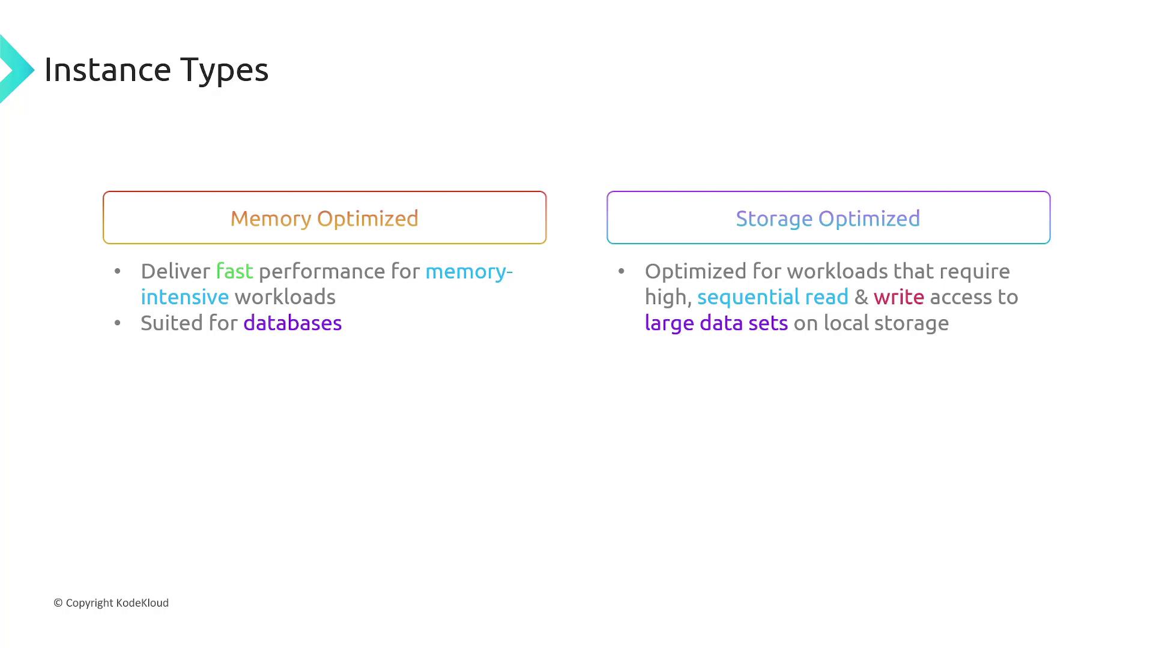
Task: Click the teal arrow logo beside the title
Action: click(16, 70)
